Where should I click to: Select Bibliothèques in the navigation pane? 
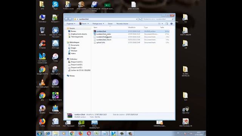pyautogui.click(x=74, y=42)
